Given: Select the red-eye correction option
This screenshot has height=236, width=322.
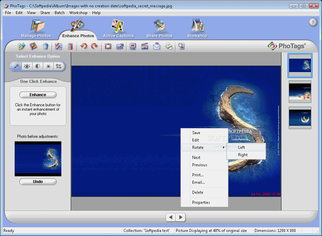Looking at the screenshot, I should [x=27, y=66].
